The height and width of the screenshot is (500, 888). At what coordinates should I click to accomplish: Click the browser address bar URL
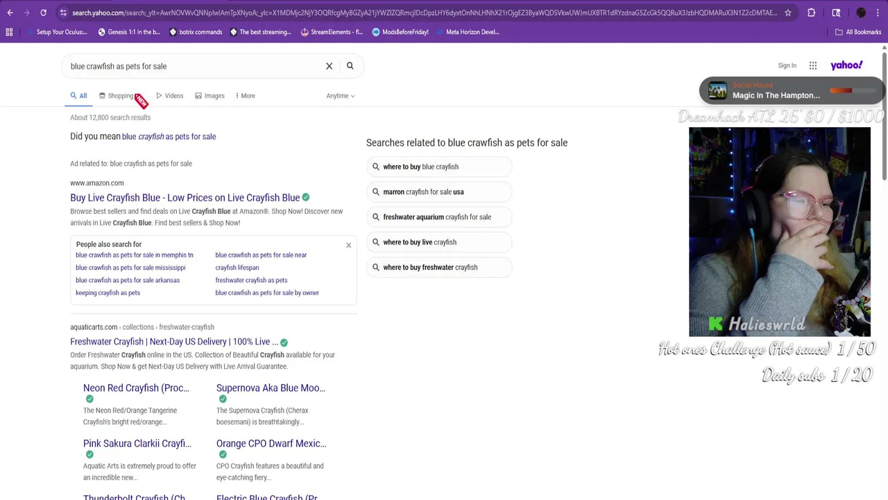pyautogui.click(x=424, y=12)
